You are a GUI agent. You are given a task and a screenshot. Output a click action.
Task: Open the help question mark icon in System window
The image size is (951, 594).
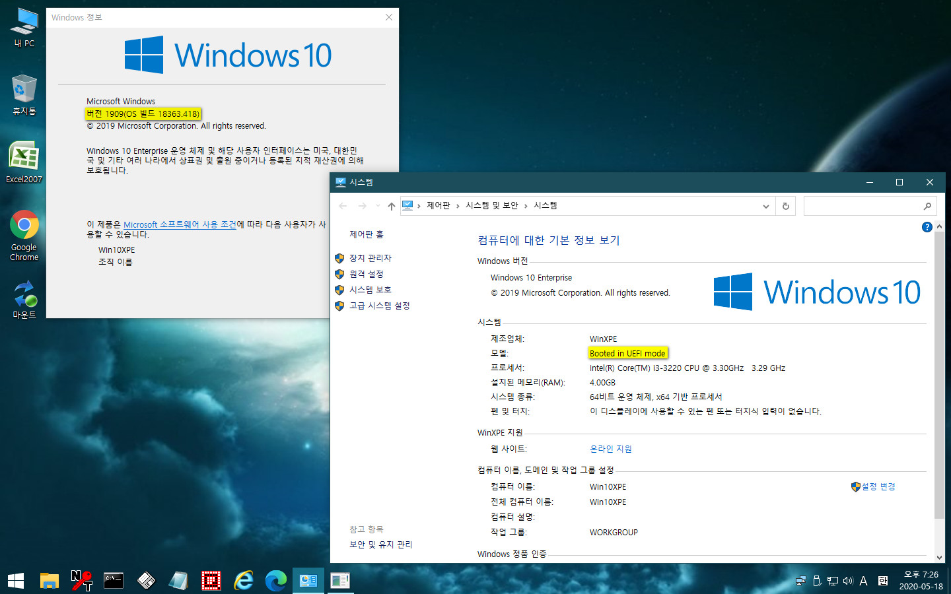(x=927, y=227)
